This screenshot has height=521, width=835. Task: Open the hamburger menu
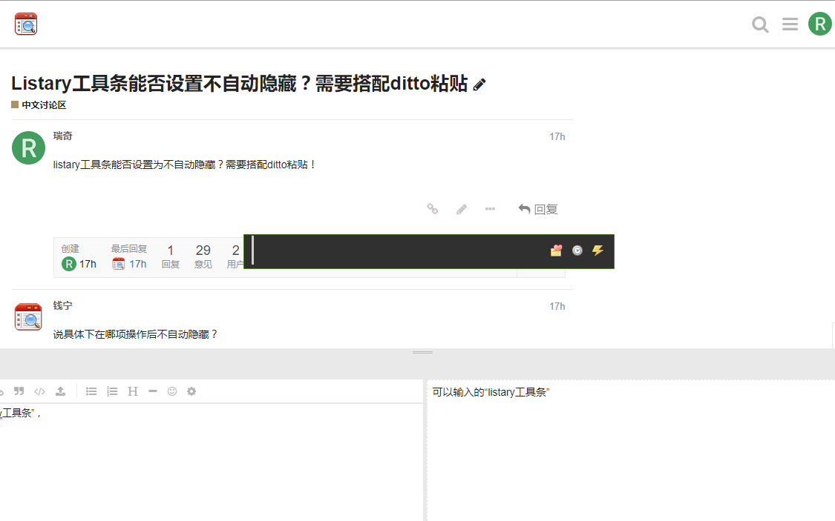click(x=790, y=24)
